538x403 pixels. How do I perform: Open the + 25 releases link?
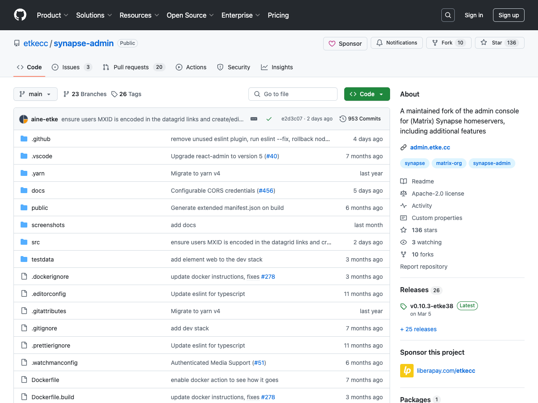pos(418,329)
